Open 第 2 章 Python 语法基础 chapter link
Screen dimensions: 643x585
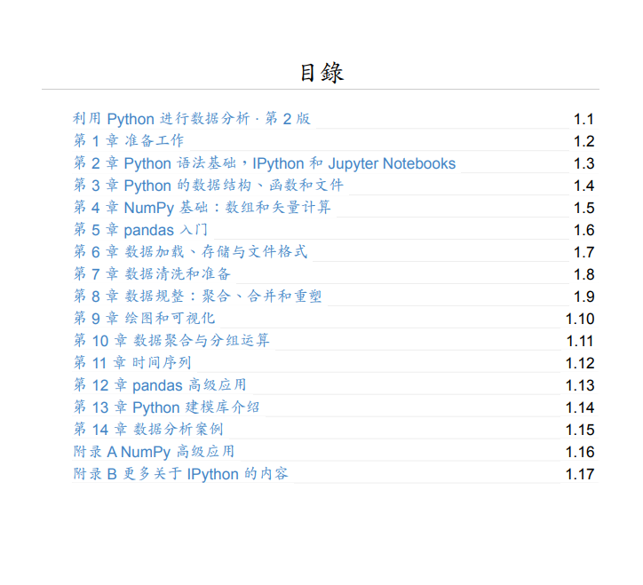(265, 163)
